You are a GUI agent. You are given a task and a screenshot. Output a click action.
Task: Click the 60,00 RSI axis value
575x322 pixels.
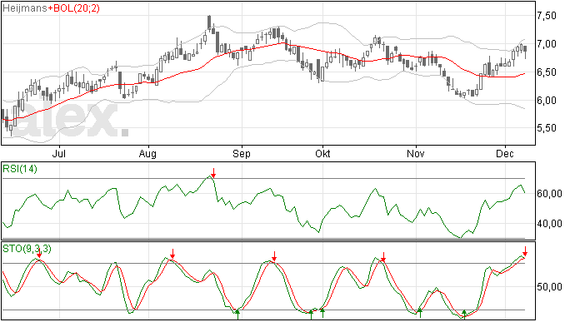pos(549,193)
